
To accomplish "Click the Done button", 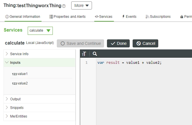I will (118, 43).
